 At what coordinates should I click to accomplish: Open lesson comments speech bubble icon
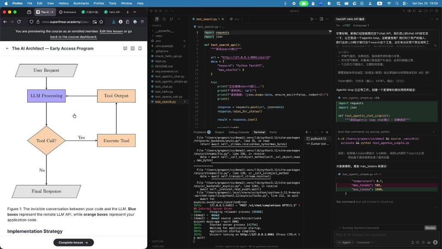(125, 48)
